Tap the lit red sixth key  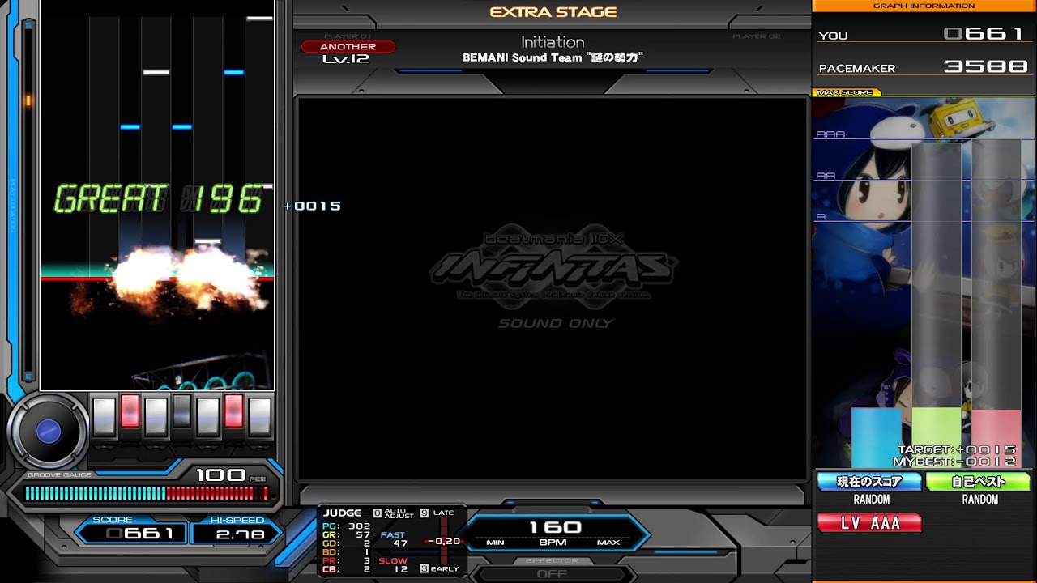pos(233,411)
